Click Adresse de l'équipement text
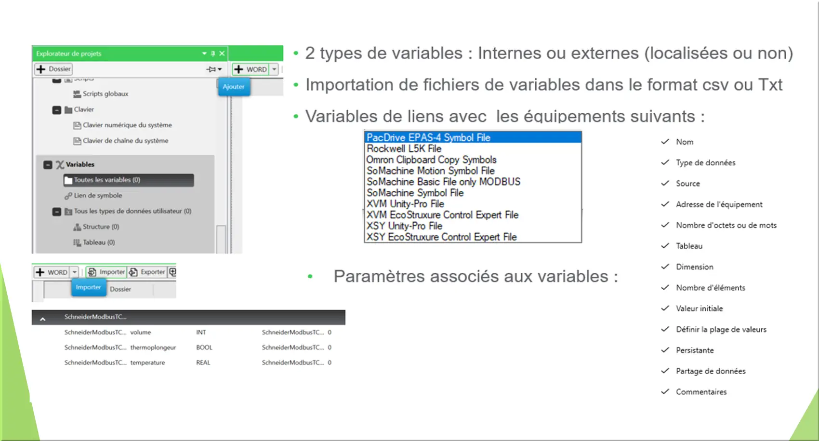The height and width of the screenshot is (441, 819). click(x=719, y=204)
